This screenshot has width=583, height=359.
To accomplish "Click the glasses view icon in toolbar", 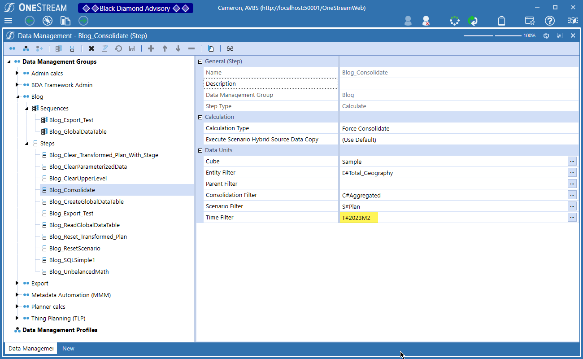I will coord(230,48).
